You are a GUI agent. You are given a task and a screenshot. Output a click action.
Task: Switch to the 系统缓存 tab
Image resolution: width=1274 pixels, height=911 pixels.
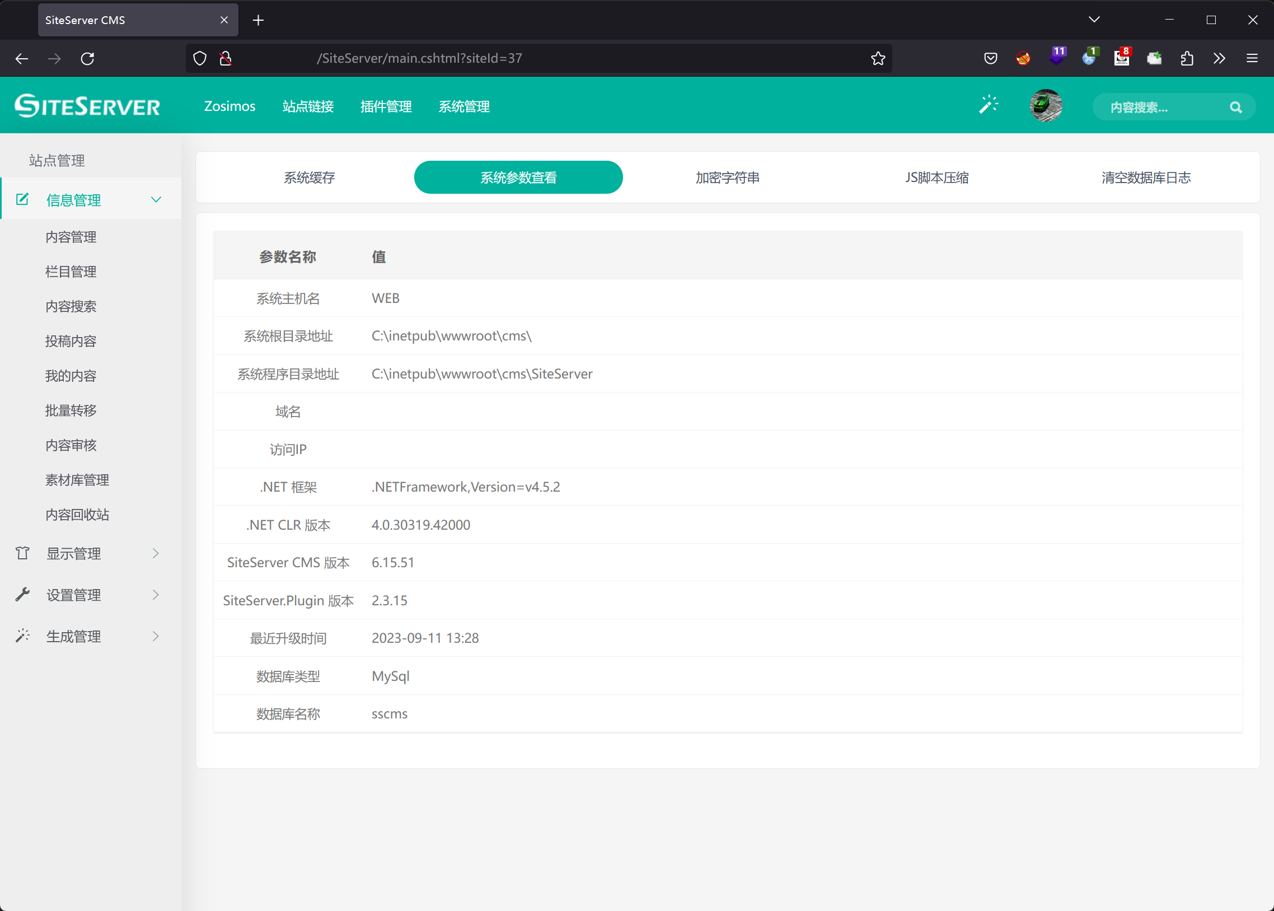[x=309, y=178]
